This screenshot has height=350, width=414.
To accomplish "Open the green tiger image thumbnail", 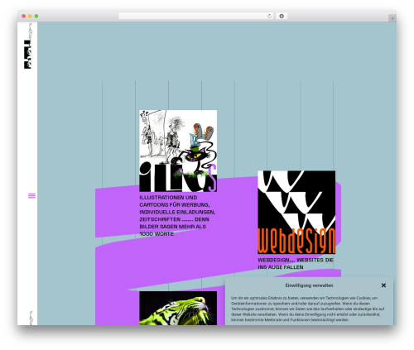I will point(178,308).
